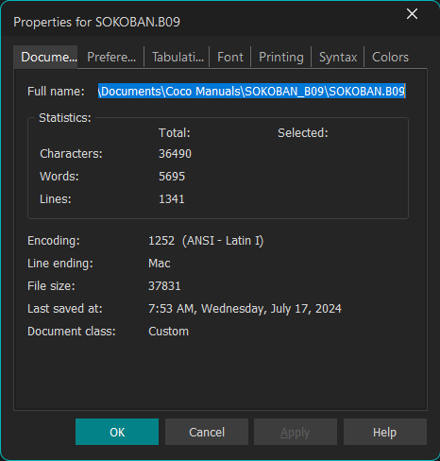Click the Cancel button

(207, 432)
